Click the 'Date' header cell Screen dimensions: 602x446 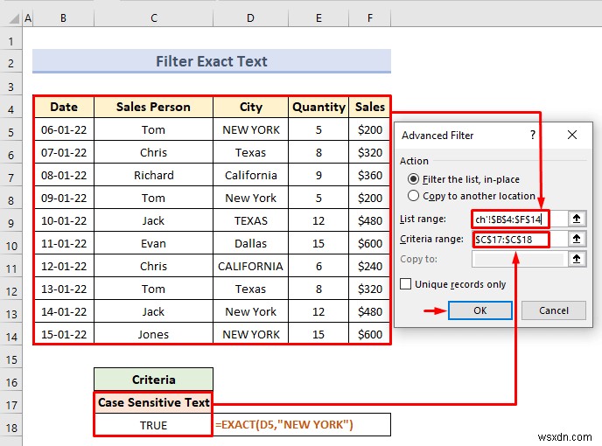pos(64,107)
